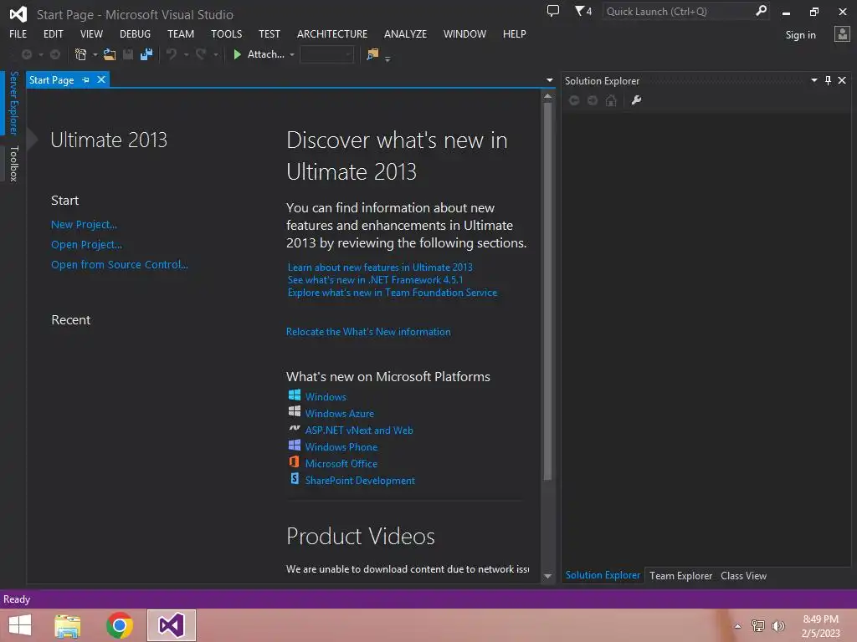This screenshot has height=642, width=857.
Task: Open the ARCHITECTURE menu
Action: 332,33
